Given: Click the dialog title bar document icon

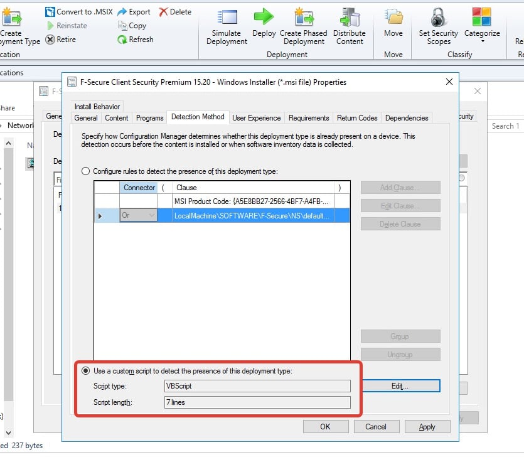Looking at the screenshot, I should (x=72, y=82).
